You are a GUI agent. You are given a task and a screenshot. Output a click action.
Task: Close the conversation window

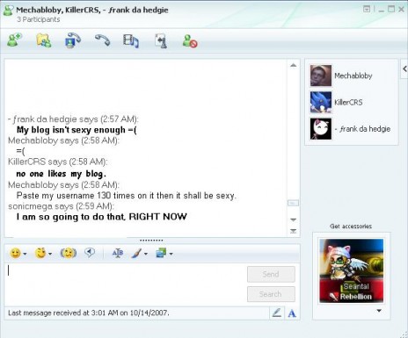[401, 10]
